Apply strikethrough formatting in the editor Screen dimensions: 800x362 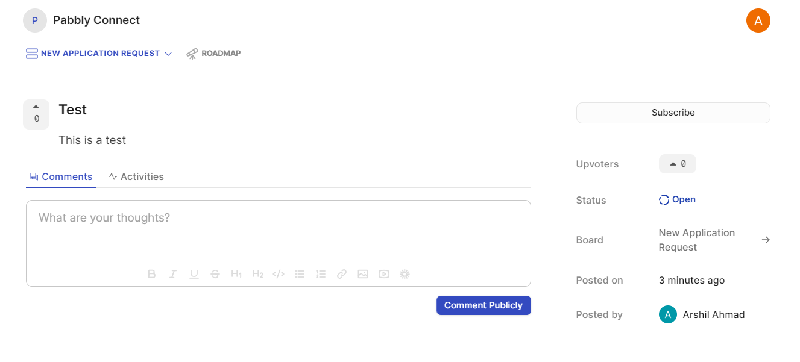click(215, 274)
